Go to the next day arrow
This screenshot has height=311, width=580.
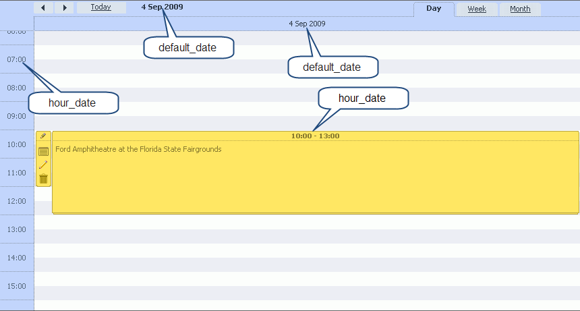[64, 7]
